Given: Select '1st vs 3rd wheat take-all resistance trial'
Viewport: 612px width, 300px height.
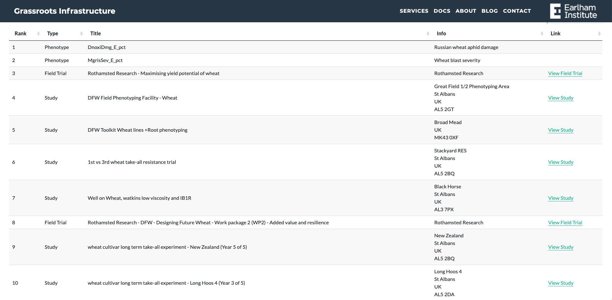Looking at the screenshot, I should tap(132, 162).
